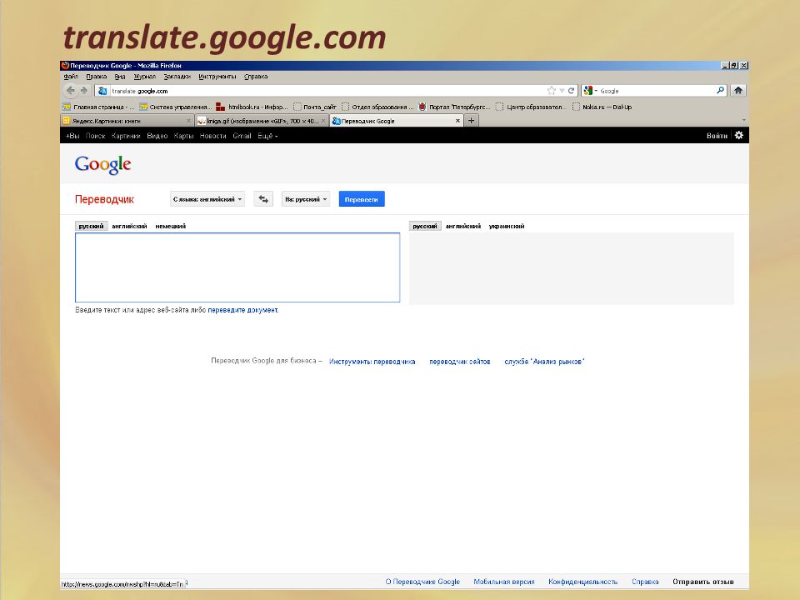Open new tab with plus button

pyautogui.click(x=472, y=120)
